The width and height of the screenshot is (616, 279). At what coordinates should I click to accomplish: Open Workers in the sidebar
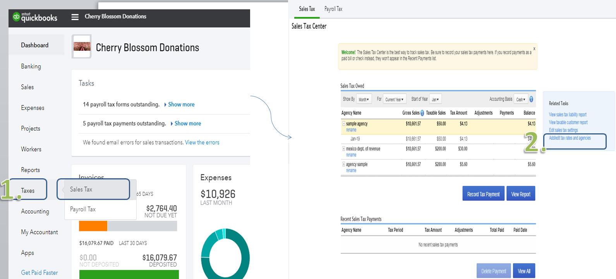pos(31,149)
